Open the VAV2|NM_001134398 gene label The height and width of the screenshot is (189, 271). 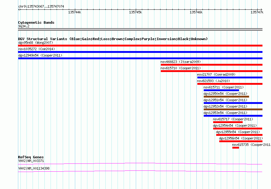pyautogui.click(x=34, y=168)
